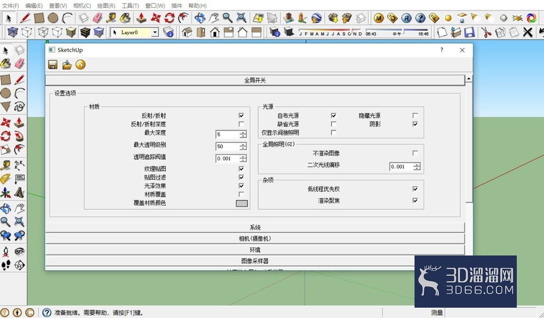This screenshot has height=318, width=544.
Task: Open the 插件 menu
Action: pos(177,5)
